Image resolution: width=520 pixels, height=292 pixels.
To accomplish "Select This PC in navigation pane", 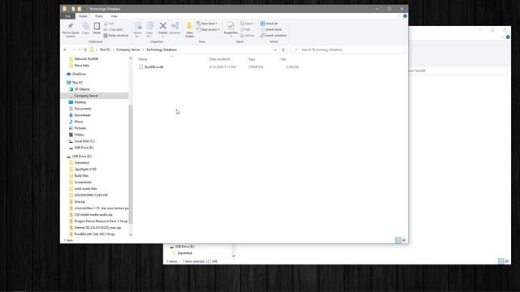I will [x=75, y=83].
